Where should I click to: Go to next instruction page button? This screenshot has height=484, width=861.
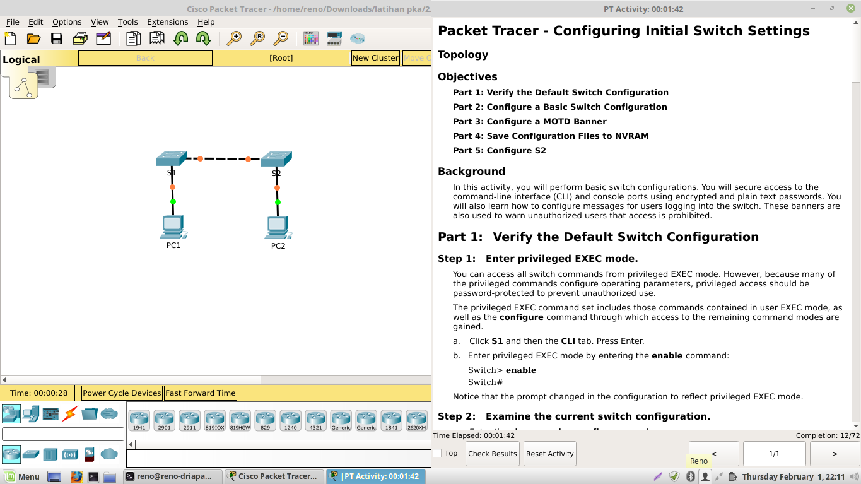pos(835,454)
